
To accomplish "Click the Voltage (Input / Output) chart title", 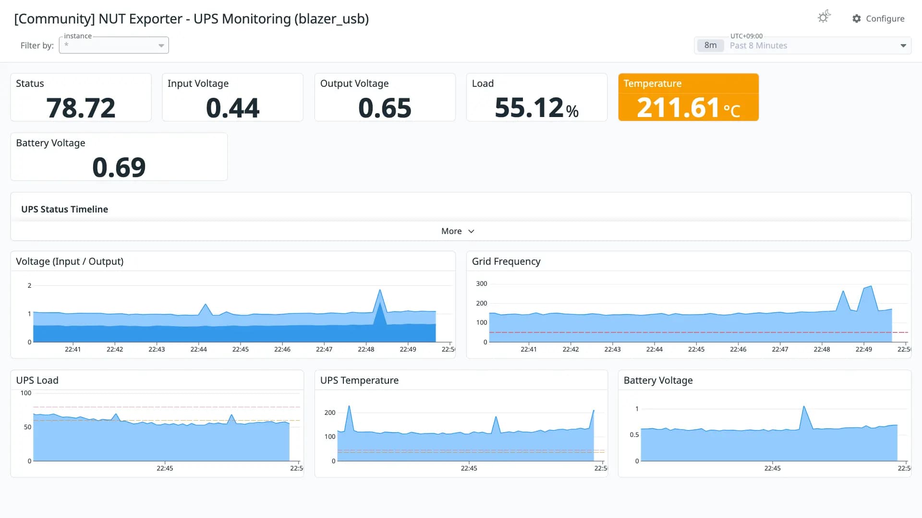I will (x=70, y=261).
